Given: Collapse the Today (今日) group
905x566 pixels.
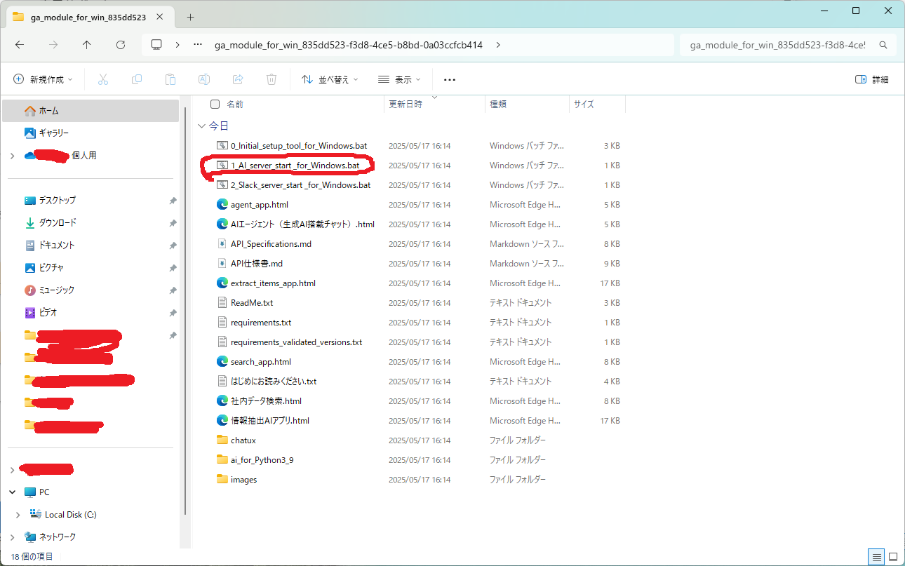Looking at the screenshot, I should coord(202,126).
